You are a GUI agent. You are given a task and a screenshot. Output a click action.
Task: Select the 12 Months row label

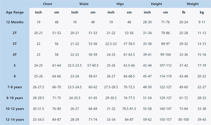[x=15, y=22]
